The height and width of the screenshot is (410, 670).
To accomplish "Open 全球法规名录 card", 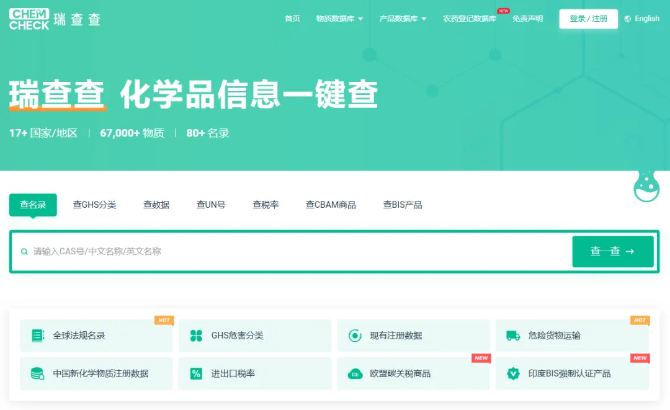I will click(x=97, y=336).
